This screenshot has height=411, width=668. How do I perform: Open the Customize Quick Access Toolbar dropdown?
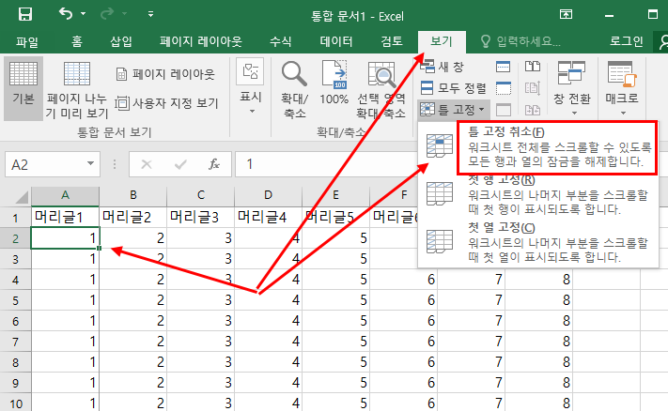click(x=150, y=14)
